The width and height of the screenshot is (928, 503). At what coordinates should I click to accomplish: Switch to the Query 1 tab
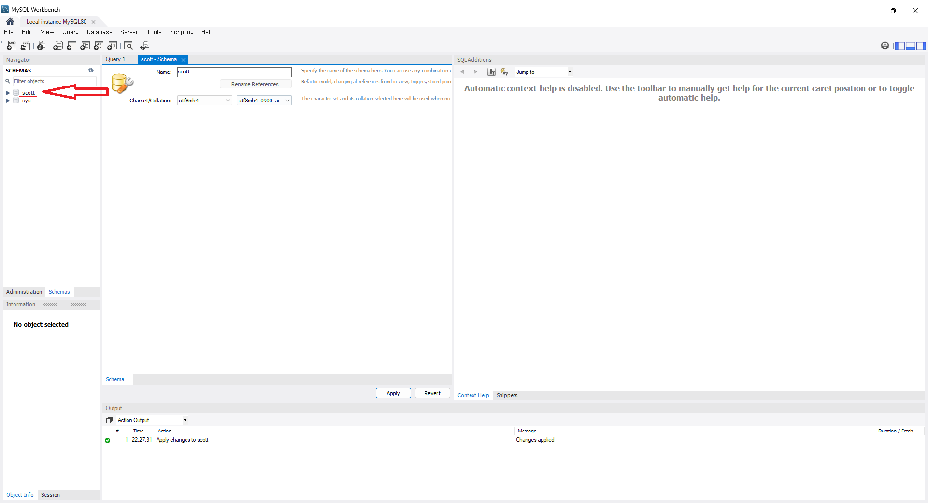[115, 59]
